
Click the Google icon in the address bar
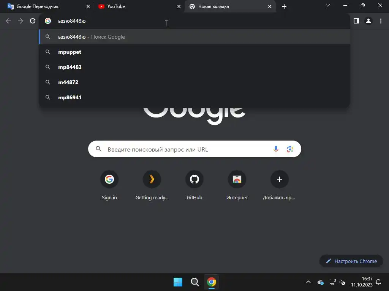[x=48, y=21]
